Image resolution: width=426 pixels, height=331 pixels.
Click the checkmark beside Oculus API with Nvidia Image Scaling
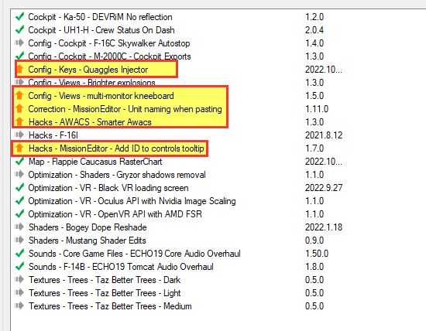(x=19, y=200)
